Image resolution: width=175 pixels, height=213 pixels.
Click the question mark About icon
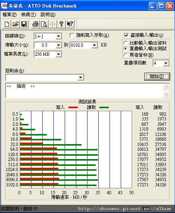coord(61,24)
